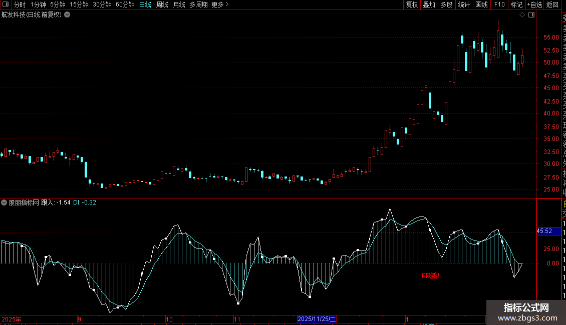Open the 多股 multi-stock view
The image size is (566, 325).
(446, 4)
